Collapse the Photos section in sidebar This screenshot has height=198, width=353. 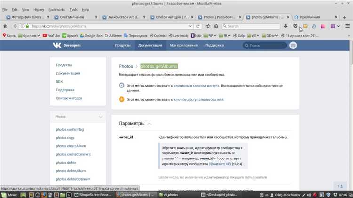coord(101,117)
